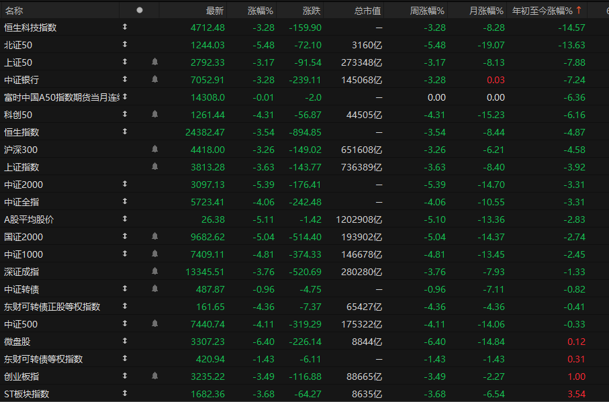Toggle the alert bell on 深证成指
This screenshot has width=609, height=402.
click(x=154, y=271)
